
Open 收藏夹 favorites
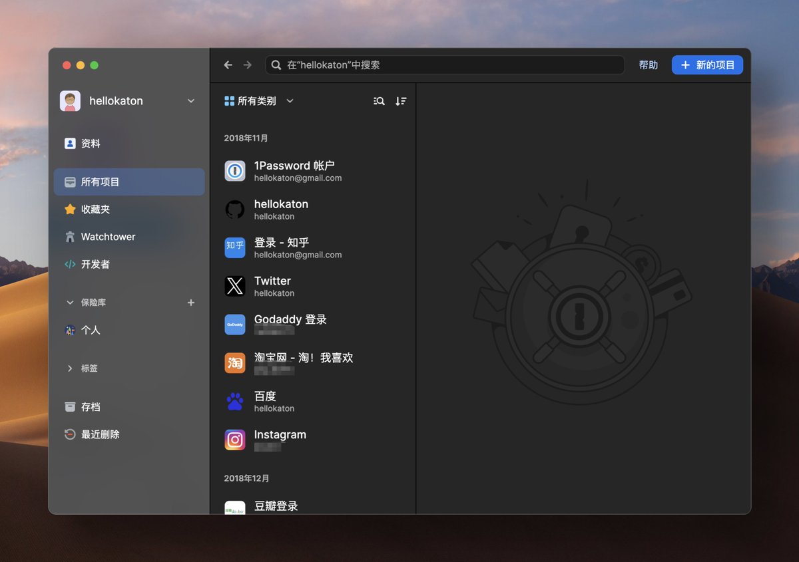[x=129, y=210]
